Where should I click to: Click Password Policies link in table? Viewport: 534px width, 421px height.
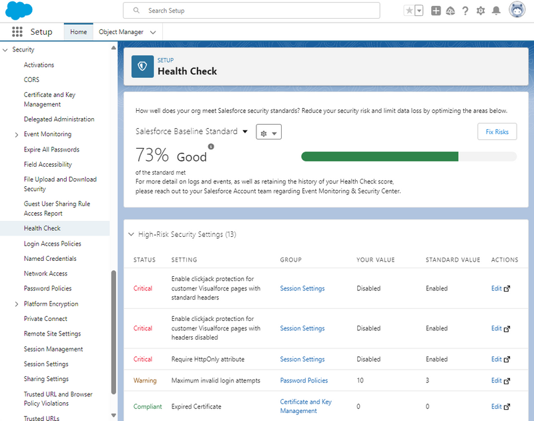click(x=304, y=380)
